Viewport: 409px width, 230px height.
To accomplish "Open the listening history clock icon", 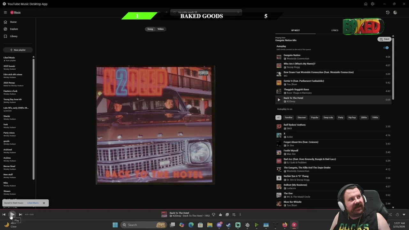I will (388, 12).
